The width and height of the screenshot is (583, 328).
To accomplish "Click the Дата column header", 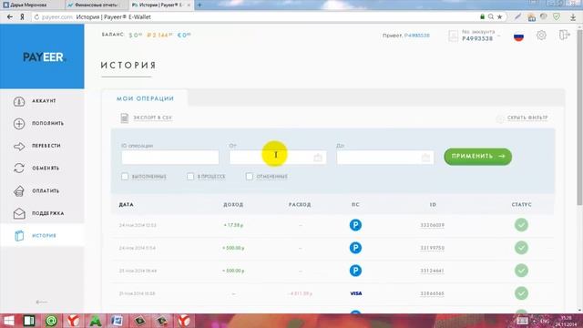I will [126, 204].
